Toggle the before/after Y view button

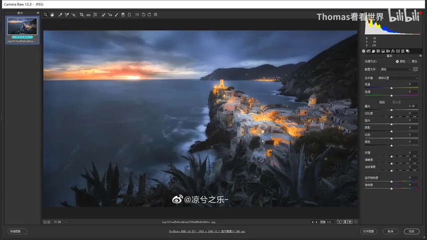click(339, 222)
